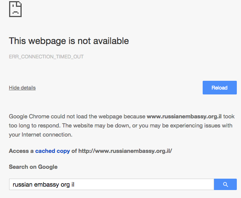The image size is (241, 198).
Task: Collapse the error info via Hide details
Action: click(x=22, y=88)
